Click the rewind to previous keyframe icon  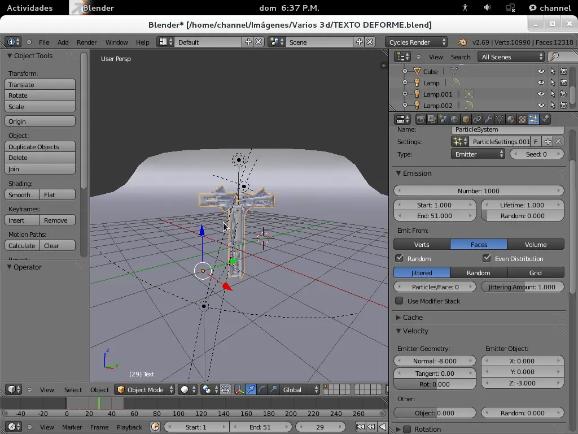371,427
